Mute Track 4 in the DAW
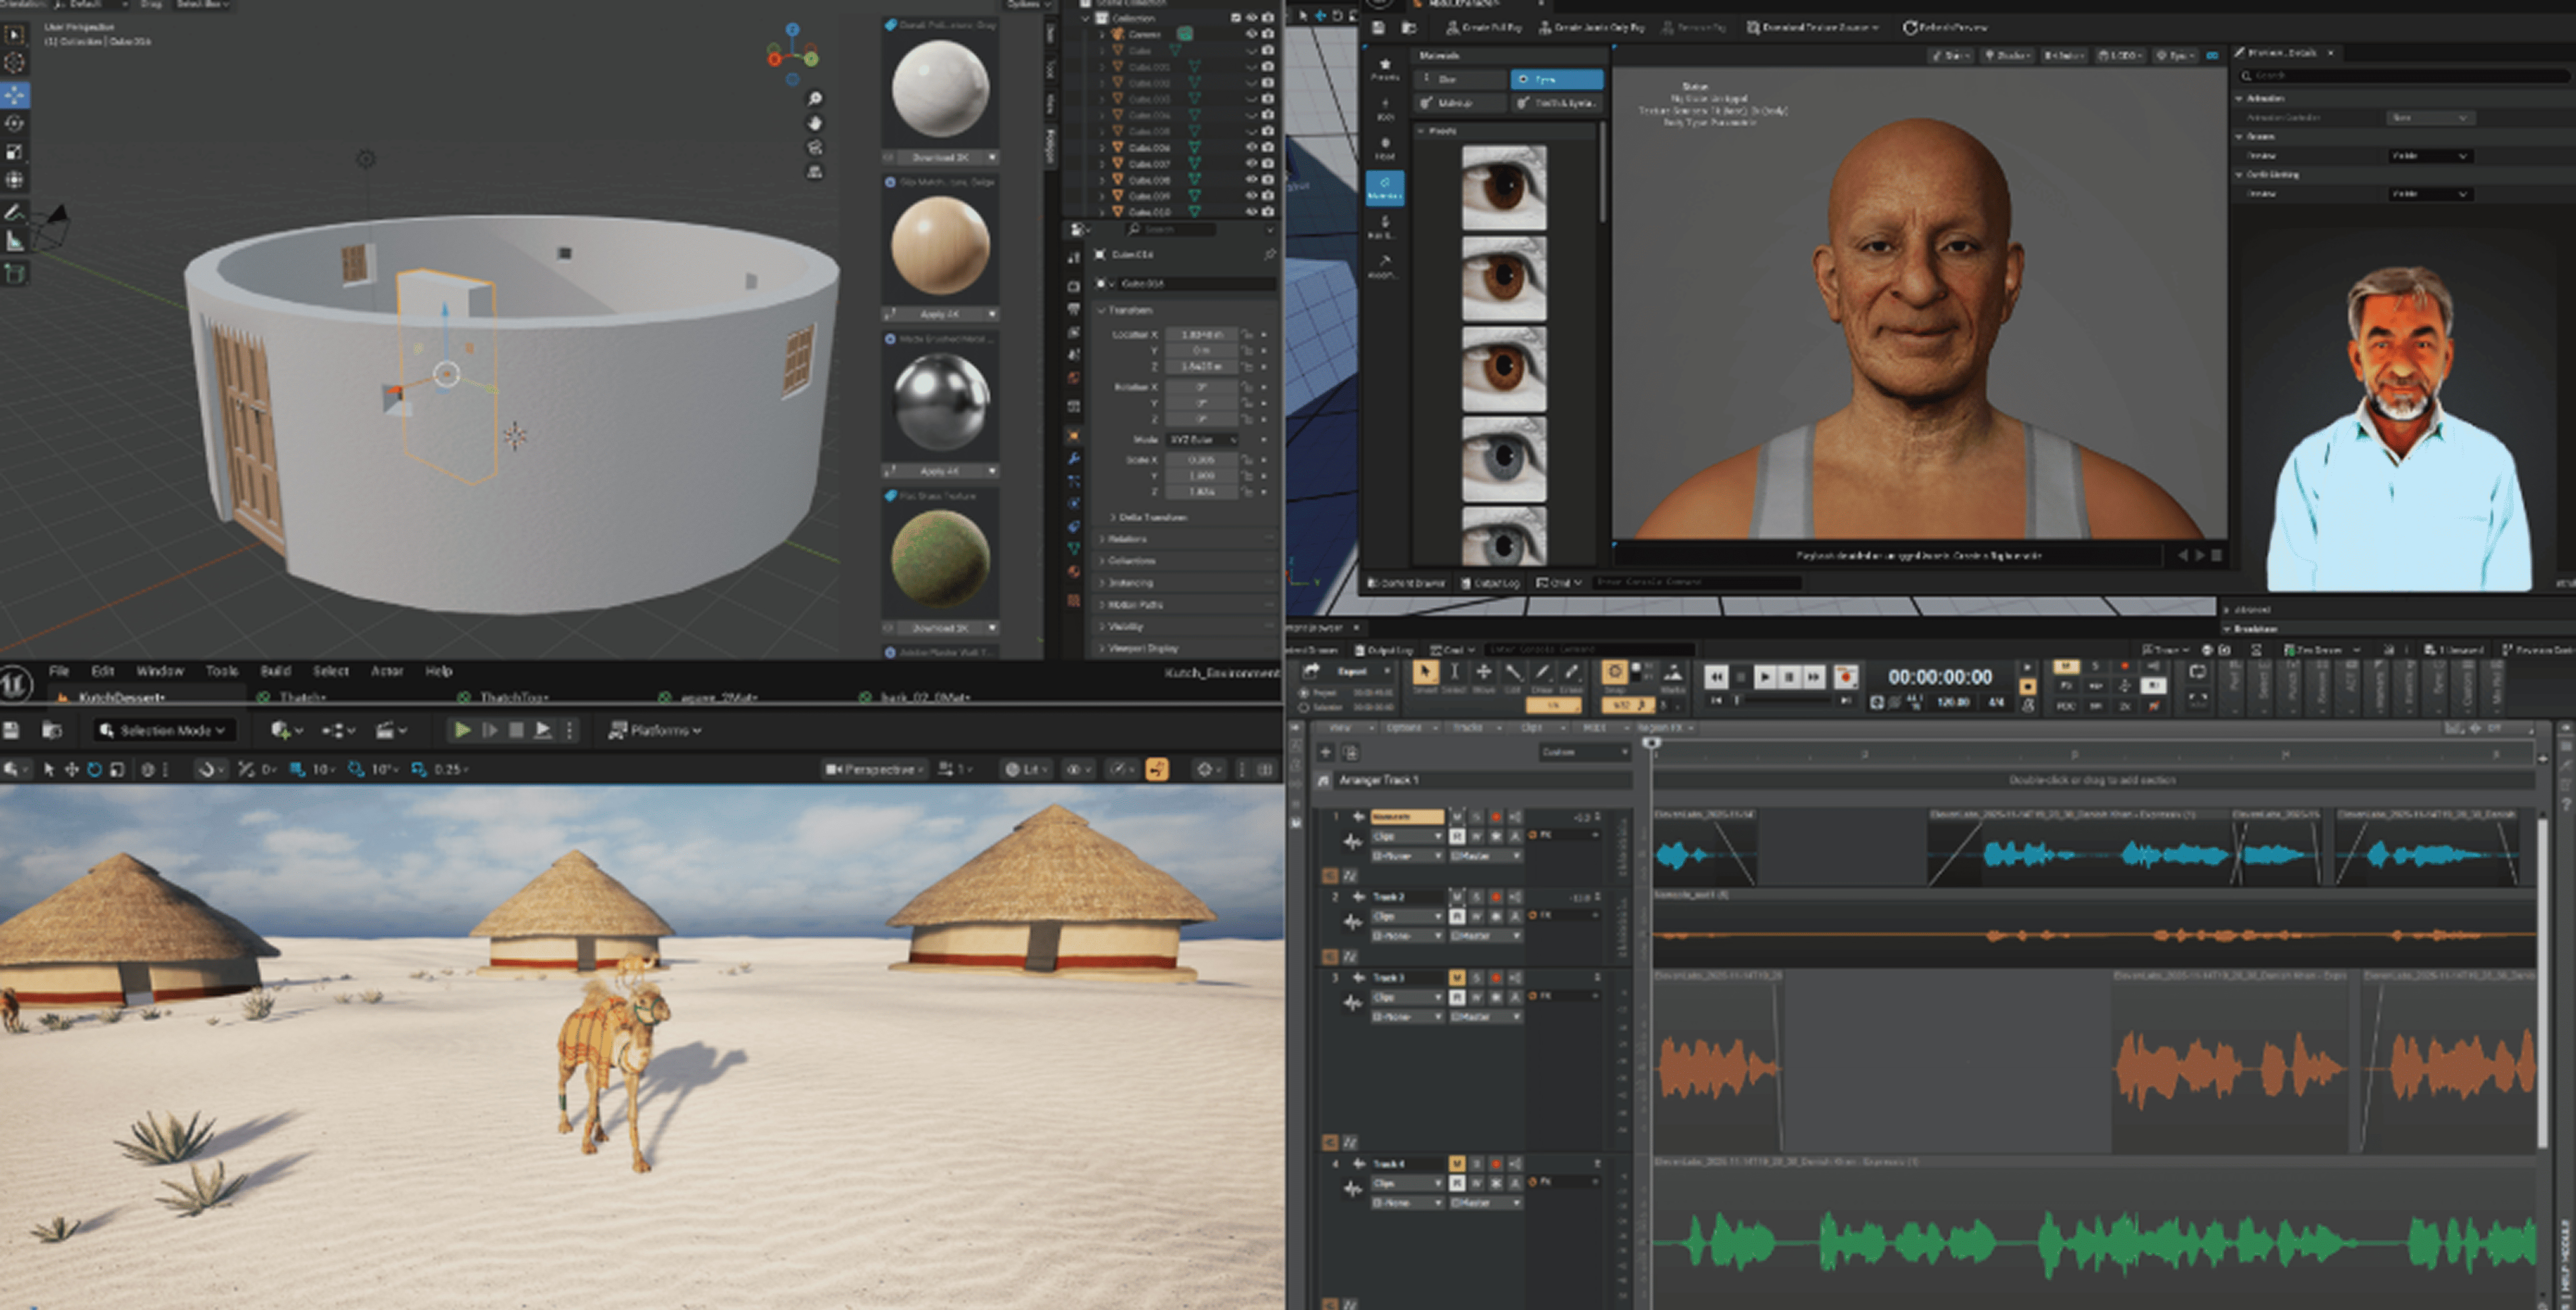The width and height of the screenshot is (2576, 1310). point(1457,1163)
